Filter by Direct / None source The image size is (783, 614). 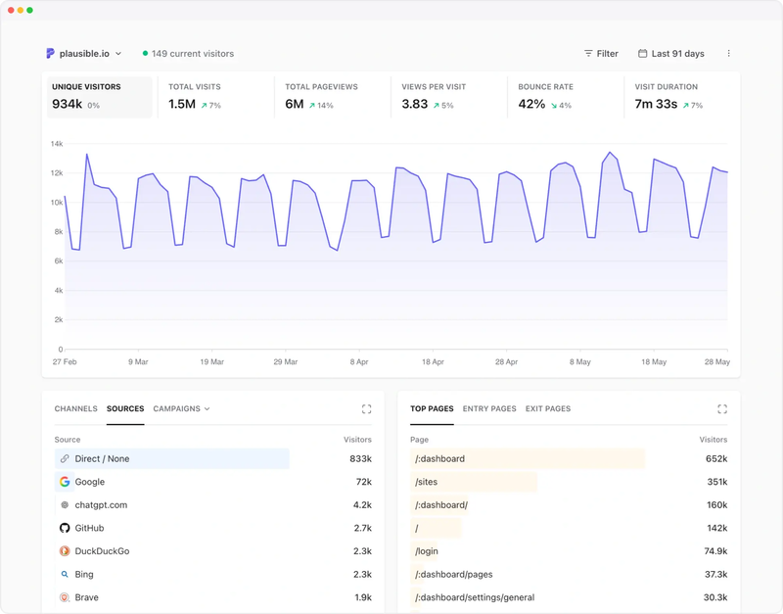pyautogui.click(x=102, y=458)
